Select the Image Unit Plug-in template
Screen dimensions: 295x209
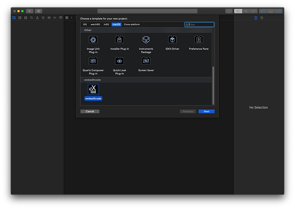(93, 45)
